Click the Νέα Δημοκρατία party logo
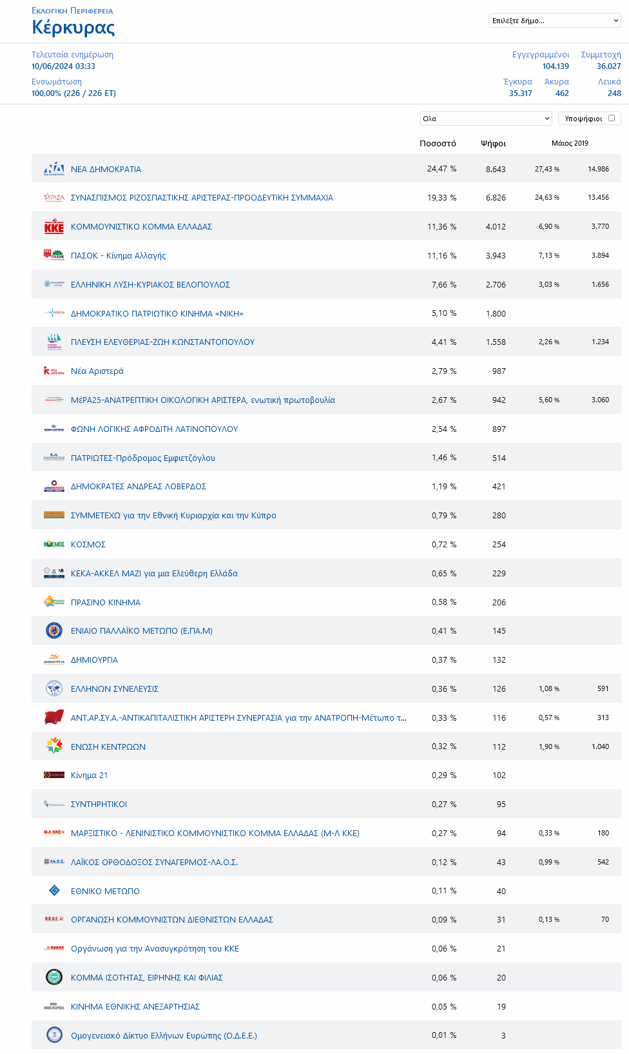This screenshot has height=1054, width=629. (x=54, y=169)
